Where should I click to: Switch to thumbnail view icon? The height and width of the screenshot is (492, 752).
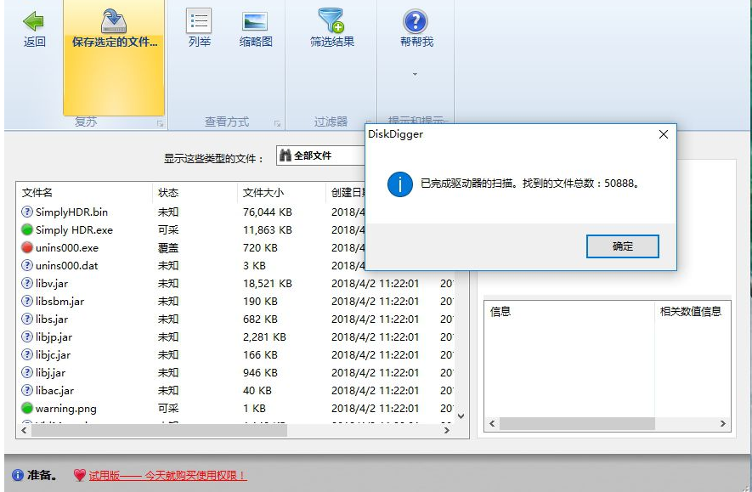click(255, 21)
